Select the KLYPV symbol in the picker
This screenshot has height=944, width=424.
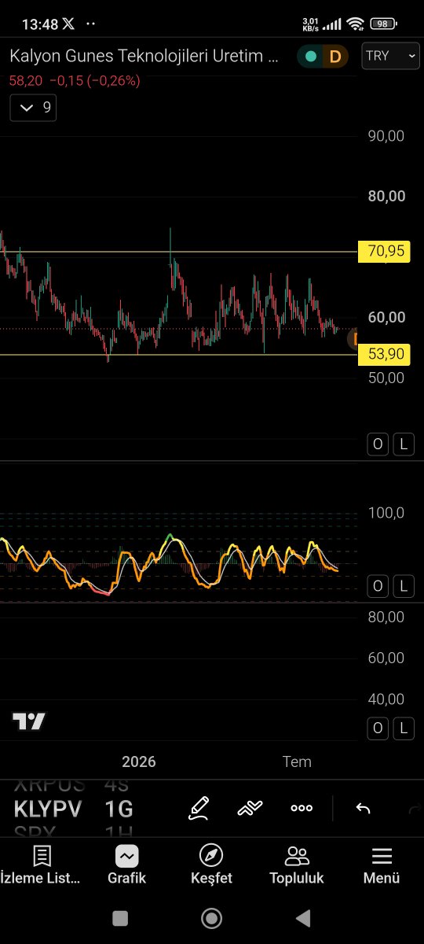click(x=48, y=809)
